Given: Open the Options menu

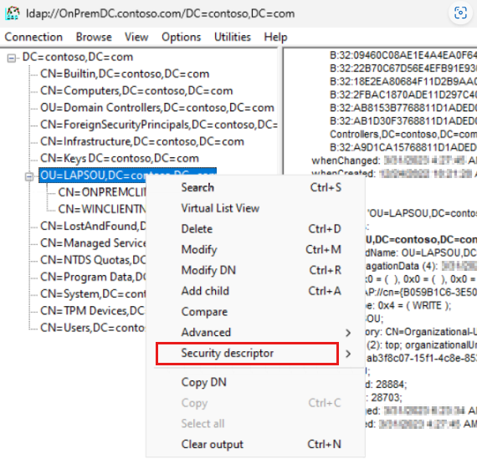Looking at the screenshot, I should (x=181, y=37).
